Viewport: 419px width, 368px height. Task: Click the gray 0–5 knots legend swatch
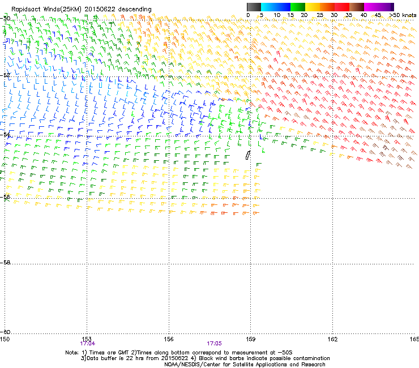(254, 7)
